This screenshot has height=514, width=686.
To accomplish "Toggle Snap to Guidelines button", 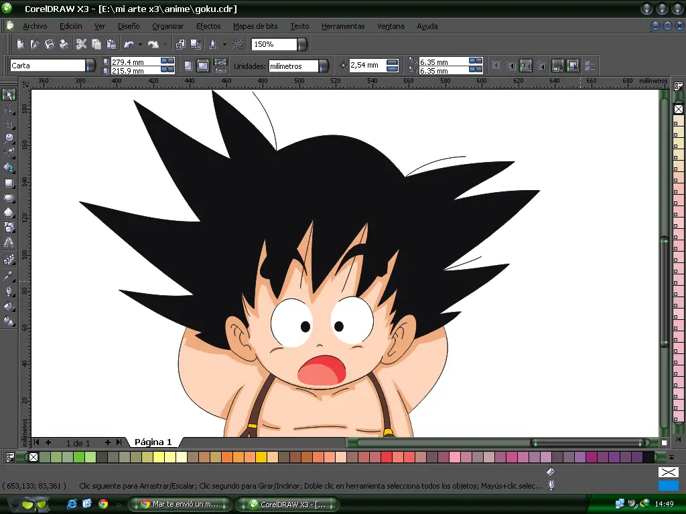I will click(510, 66).
